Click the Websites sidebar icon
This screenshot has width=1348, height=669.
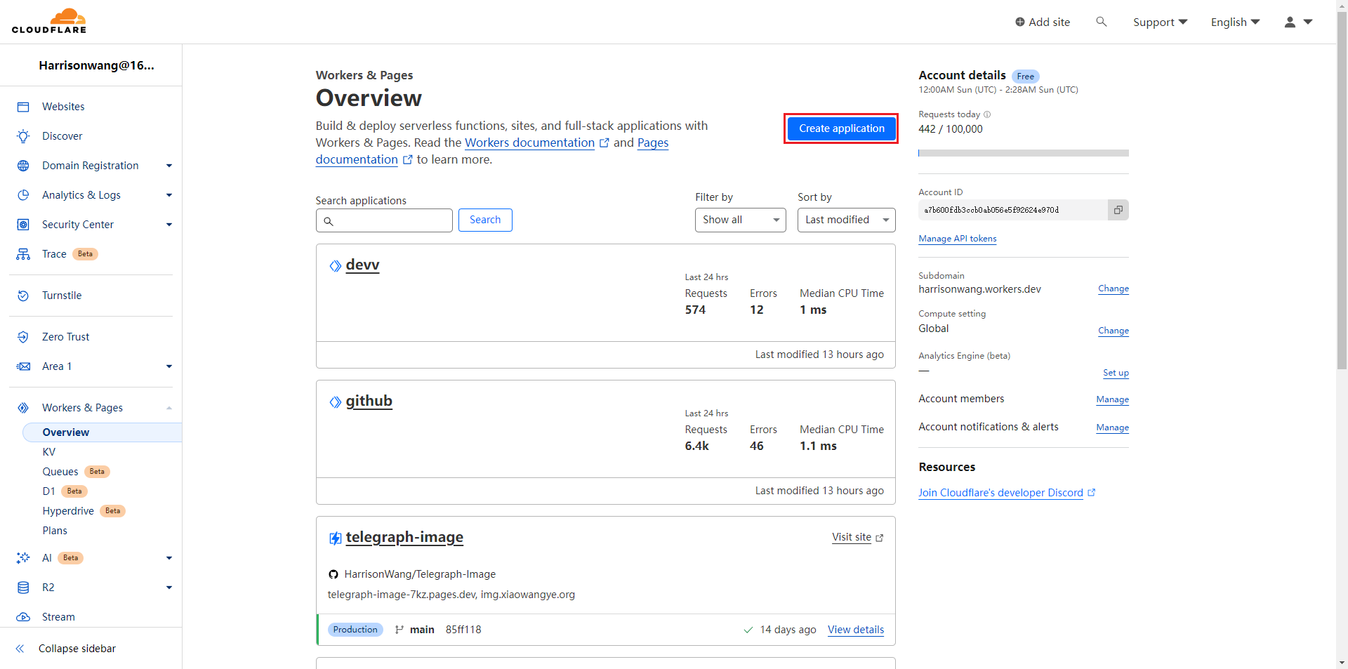pos(23,107)
